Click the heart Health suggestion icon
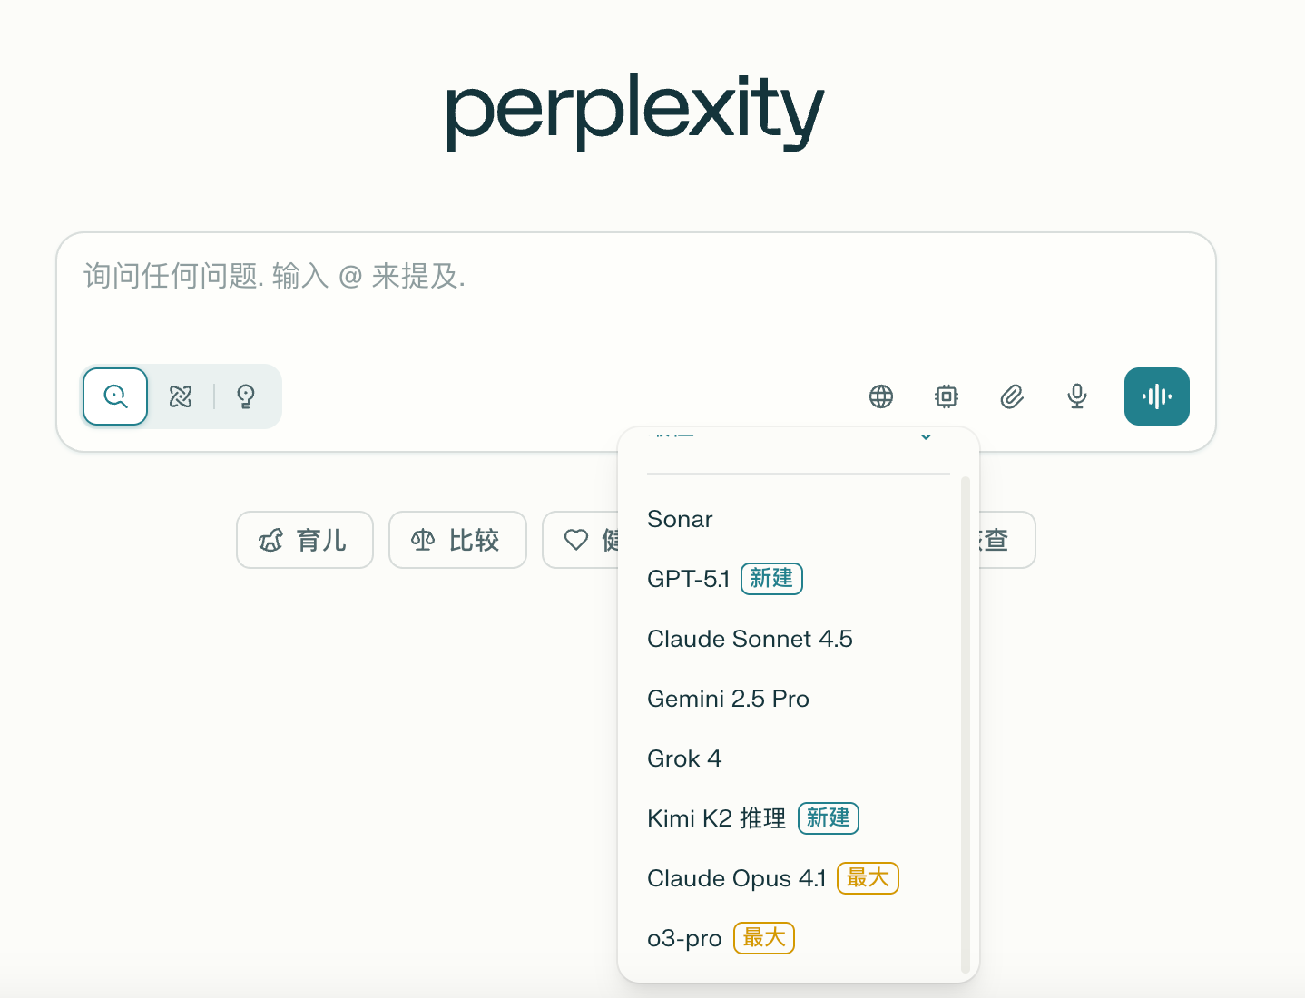This screenshot has width=1305, height=998. (576, 541)
